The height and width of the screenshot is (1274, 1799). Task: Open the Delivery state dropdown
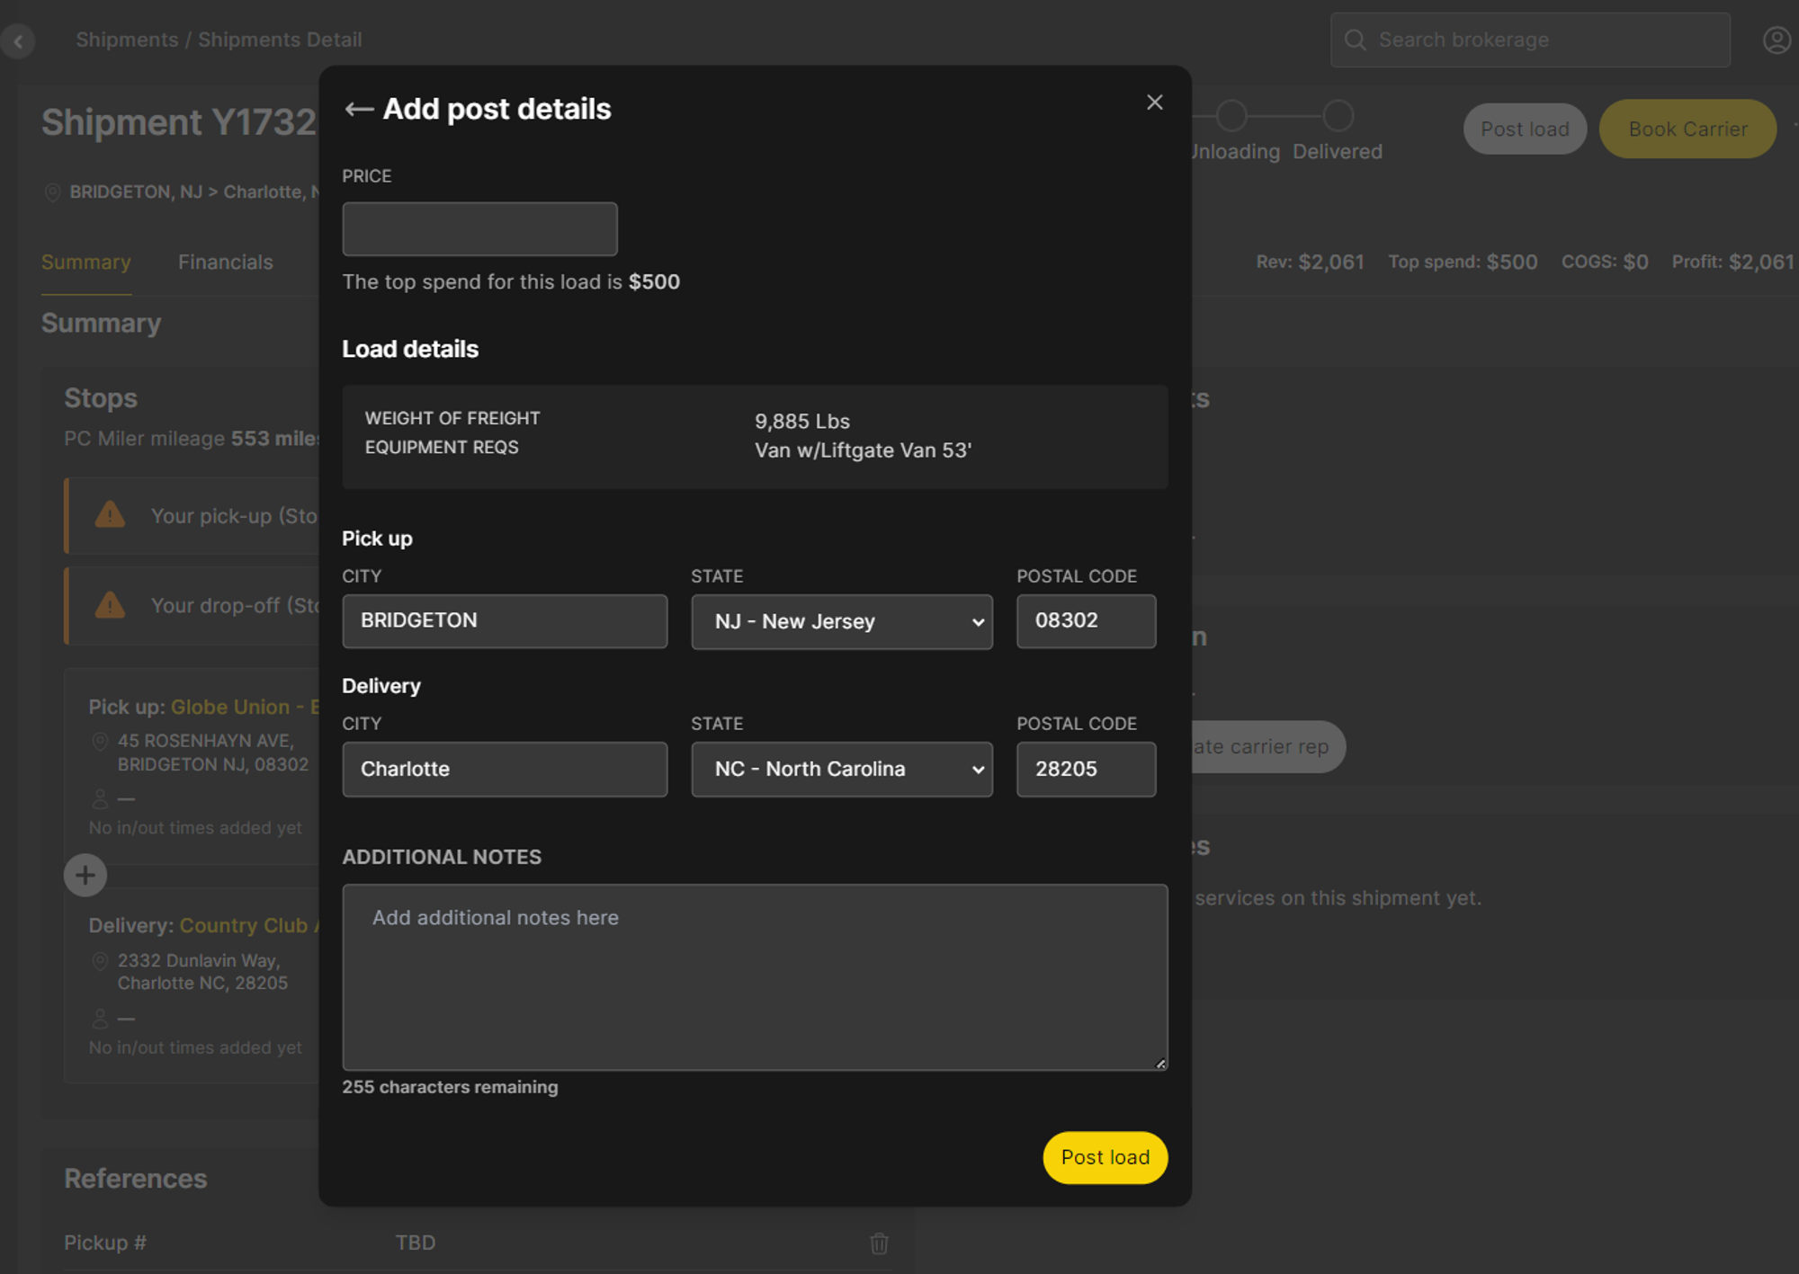(x=842, y=769)
